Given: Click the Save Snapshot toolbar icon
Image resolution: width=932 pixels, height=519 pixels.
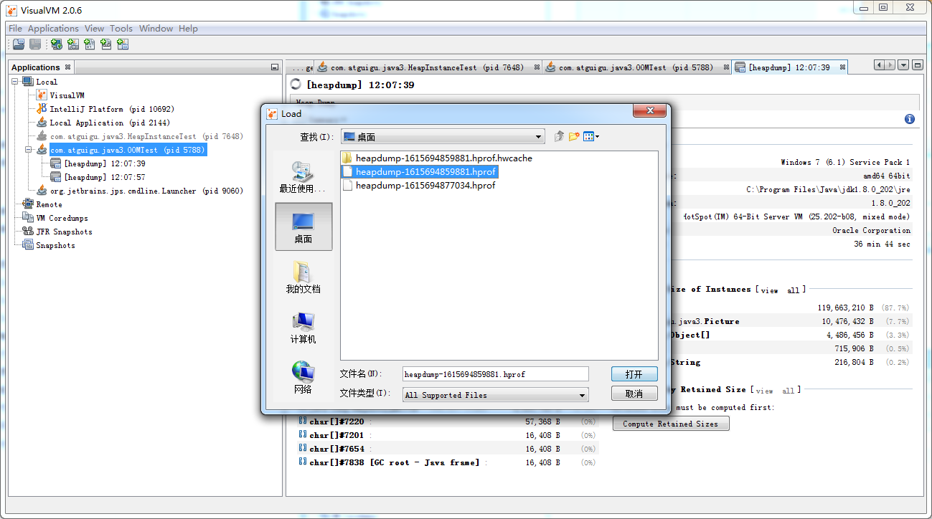Looking at the screenshot, I should click(x=34, y=44).
